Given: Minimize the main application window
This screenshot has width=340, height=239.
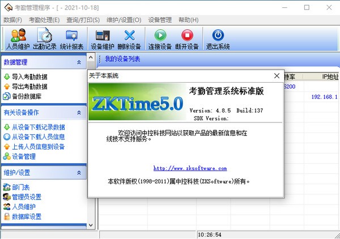Looking at the screenshot, I should pyautogui.click(x=284, y=7).
